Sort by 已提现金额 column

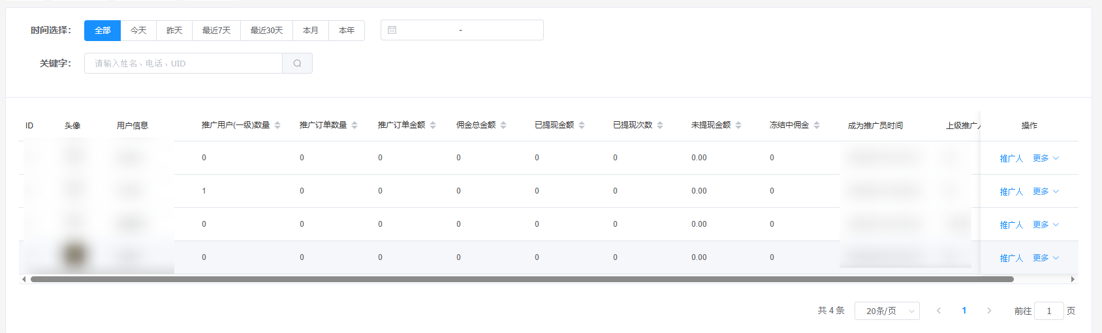[582, 125]
